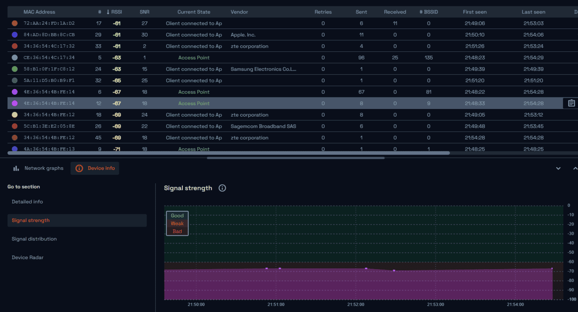Click the info icon next to Signal strength heading

coord(222,188)
